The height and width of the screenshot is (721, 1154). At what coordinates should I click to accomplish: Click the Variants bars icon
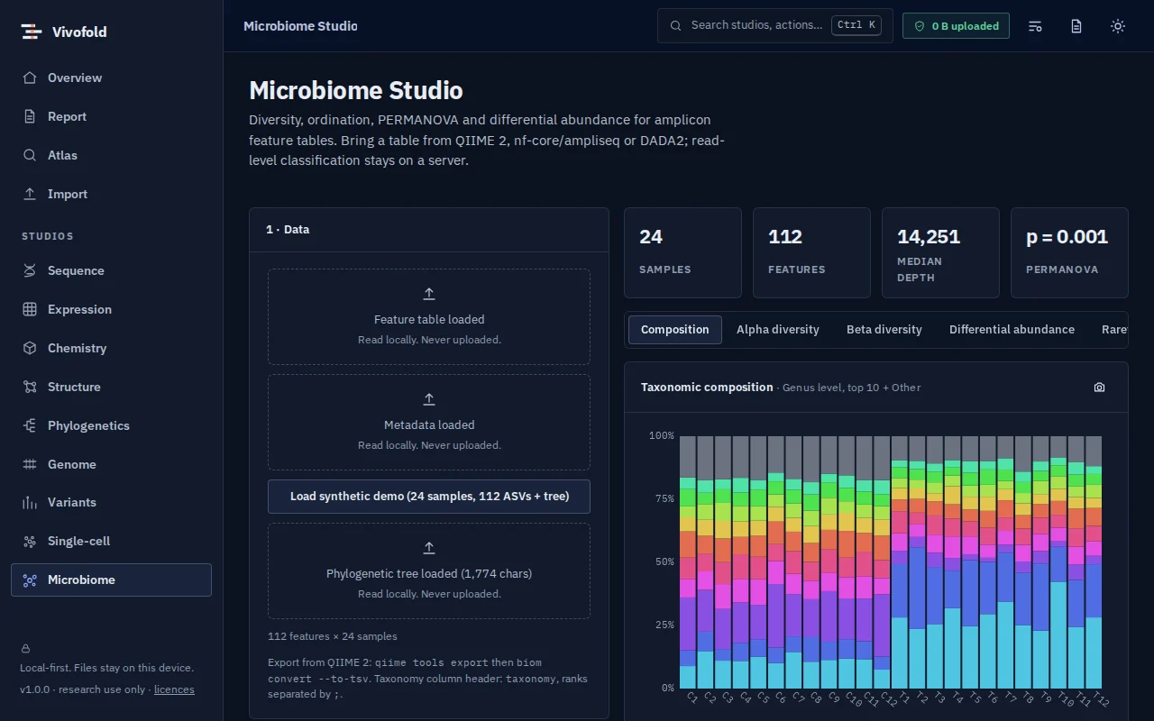[30, 502]
